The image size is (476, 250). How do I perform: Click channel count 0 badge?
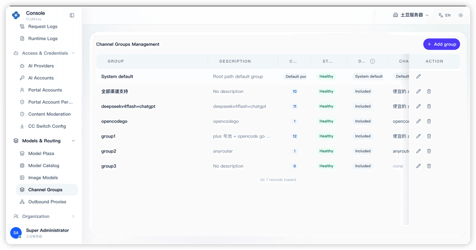point(294,166)
